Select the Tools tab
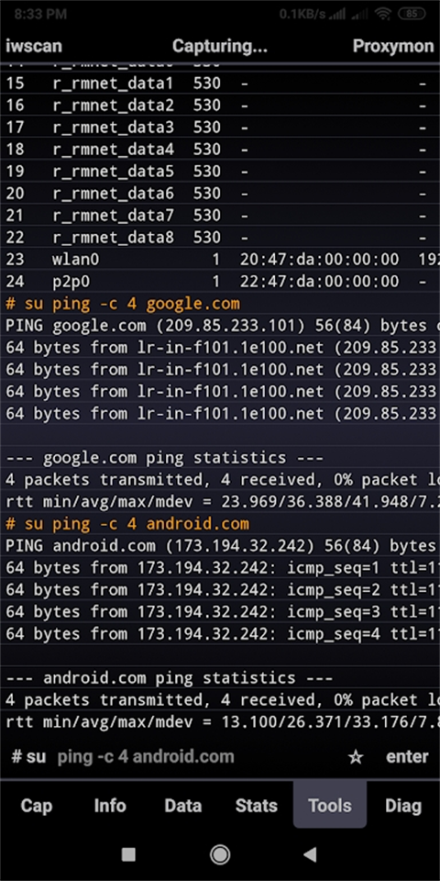 (x=330, y=805)
